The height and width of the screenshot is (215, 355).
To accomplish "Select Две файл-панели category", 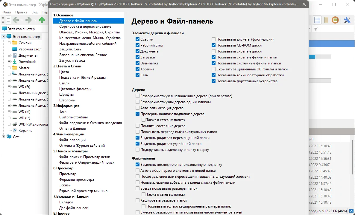I will 74,208.
